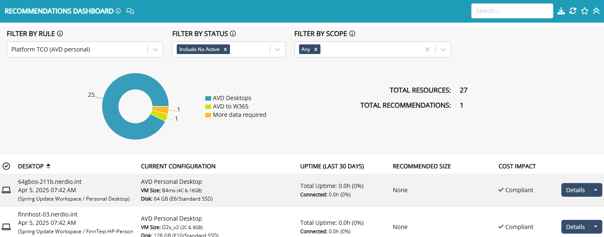Open the Filter by Scope dropdown arrow
Screen dimensions: 604x237
(443, 49)
